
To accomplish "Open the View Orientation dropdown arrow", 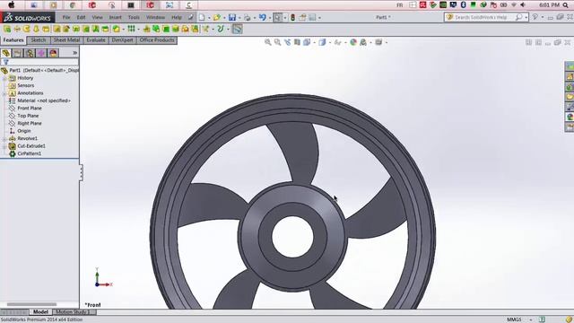I will point(314,43).
